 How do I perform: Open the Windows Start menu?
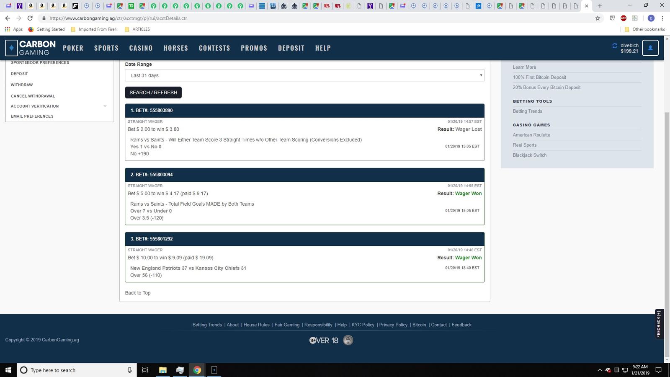coord(8,370)
